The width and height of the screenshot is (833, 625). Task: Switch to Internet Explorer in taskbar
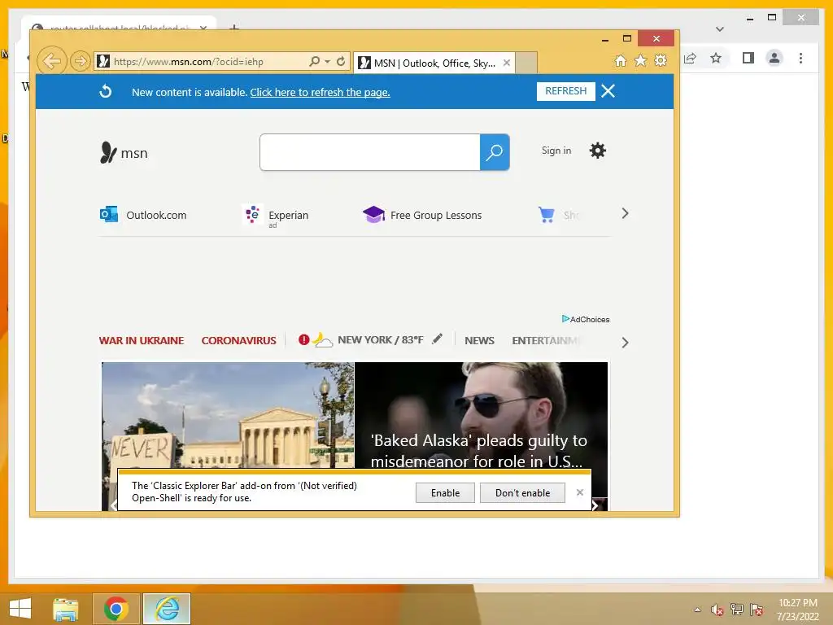tap(167, 609)
